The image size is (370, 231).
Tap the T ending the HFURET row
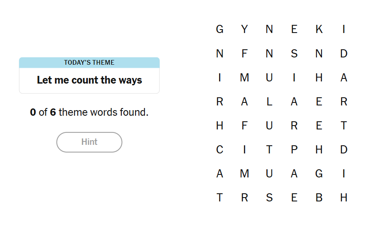point(344,126)
